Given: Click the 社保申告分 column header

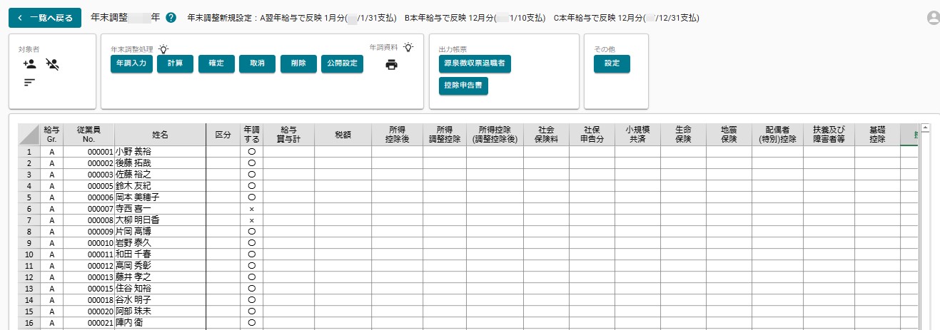Looking at the screenshot, I should click(592, 135).
